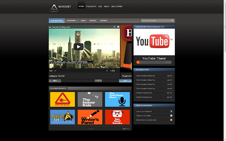Click the Follow us everywhere header
Viewport: 226px width, 141px height.
[154, 105]
